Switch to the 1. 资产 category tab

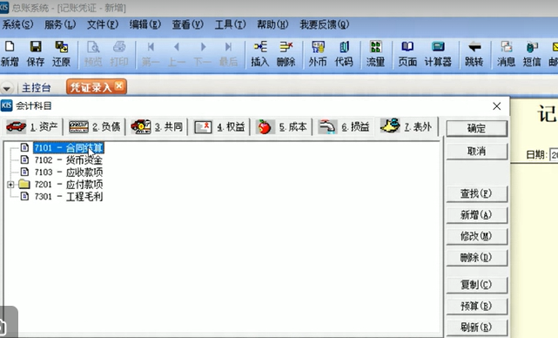click(x=32, y=127)
